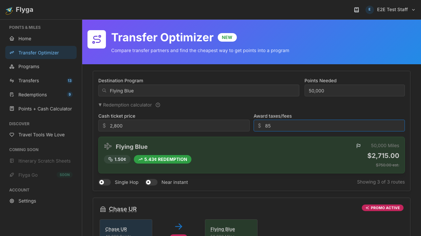Click the Home house icon
This screenshot has width=421, height=236.
point(12,39)
